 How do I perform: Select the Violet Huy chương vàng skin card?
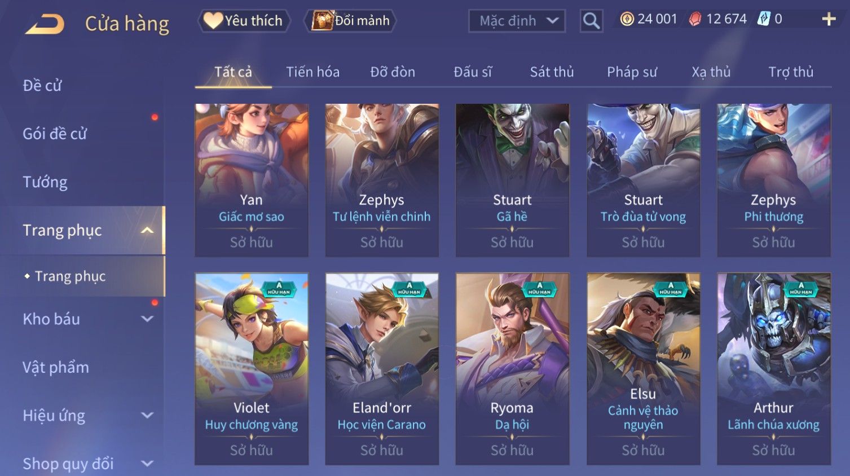click(x=252, y=369)
